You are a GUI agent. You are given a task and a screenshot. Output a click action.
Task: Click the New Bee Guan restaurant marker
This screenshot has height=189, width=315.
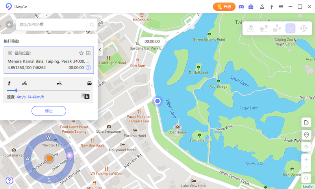(92, 140)
